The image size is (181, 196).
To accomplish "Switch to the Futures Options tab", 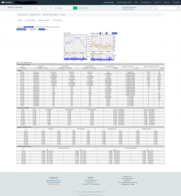I will pos(30,20).
